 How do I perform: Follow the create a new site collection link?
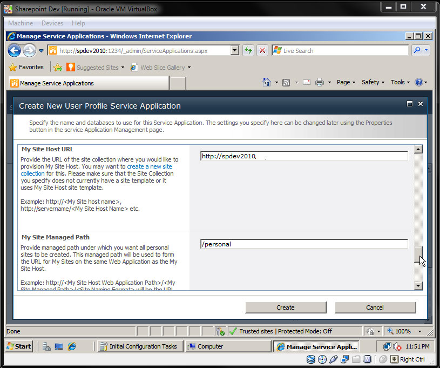(x=96, y=170)
